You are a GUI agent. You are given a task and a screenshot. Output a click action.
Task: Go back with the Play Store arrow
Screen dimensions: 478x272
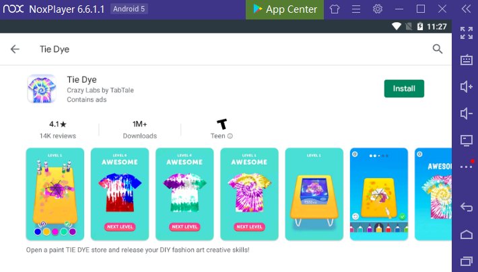15,49
